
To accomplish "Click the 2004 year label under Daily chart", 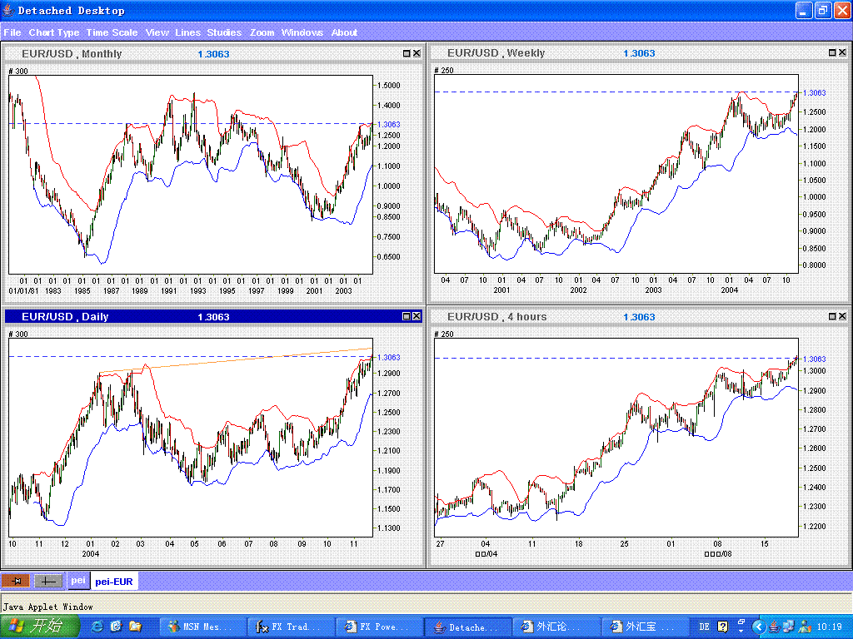I will (x=90, y=553).
